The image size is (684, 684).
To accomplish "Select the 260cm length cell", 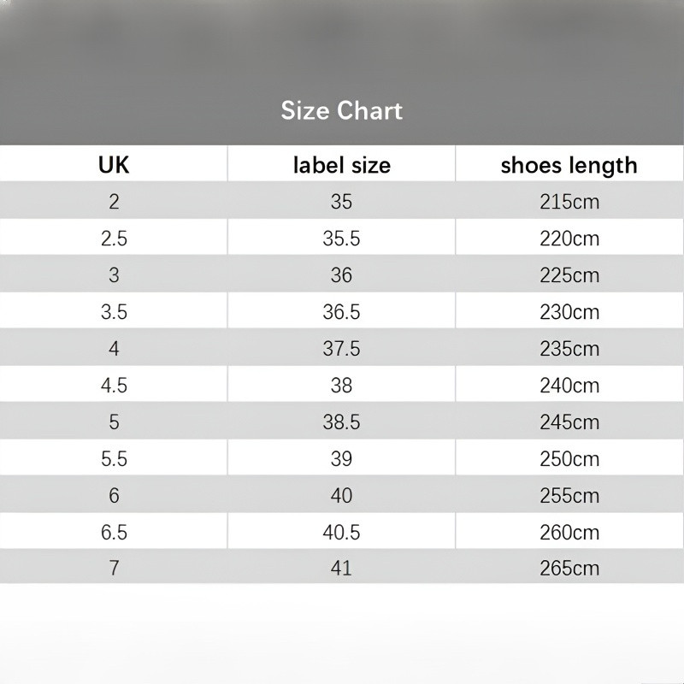I will [569, 533].
